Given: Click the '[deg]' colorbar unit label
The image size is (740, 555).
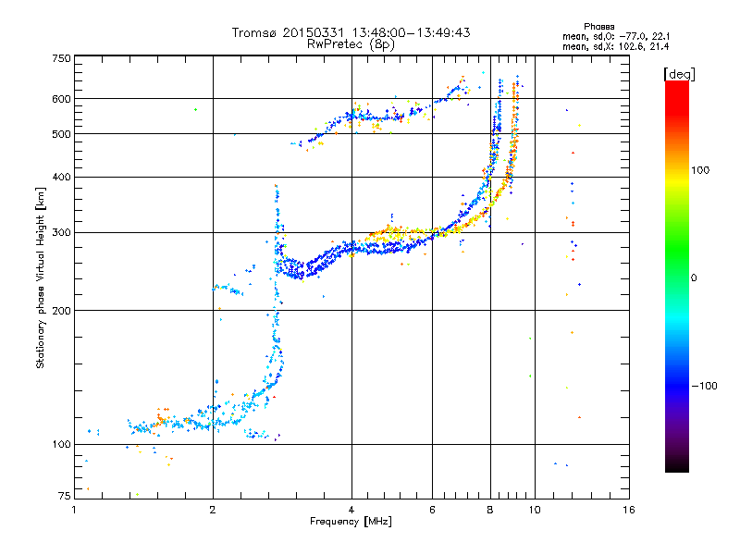Looking at the screenshot, I should [x=679, y=74].
